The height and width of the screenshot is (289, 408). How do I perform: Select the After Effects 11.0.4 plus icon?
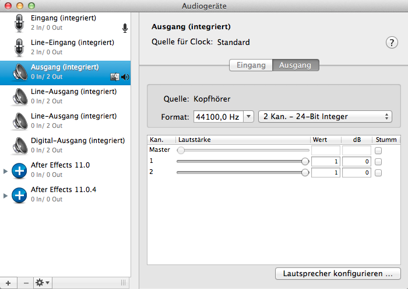[20, 194]
